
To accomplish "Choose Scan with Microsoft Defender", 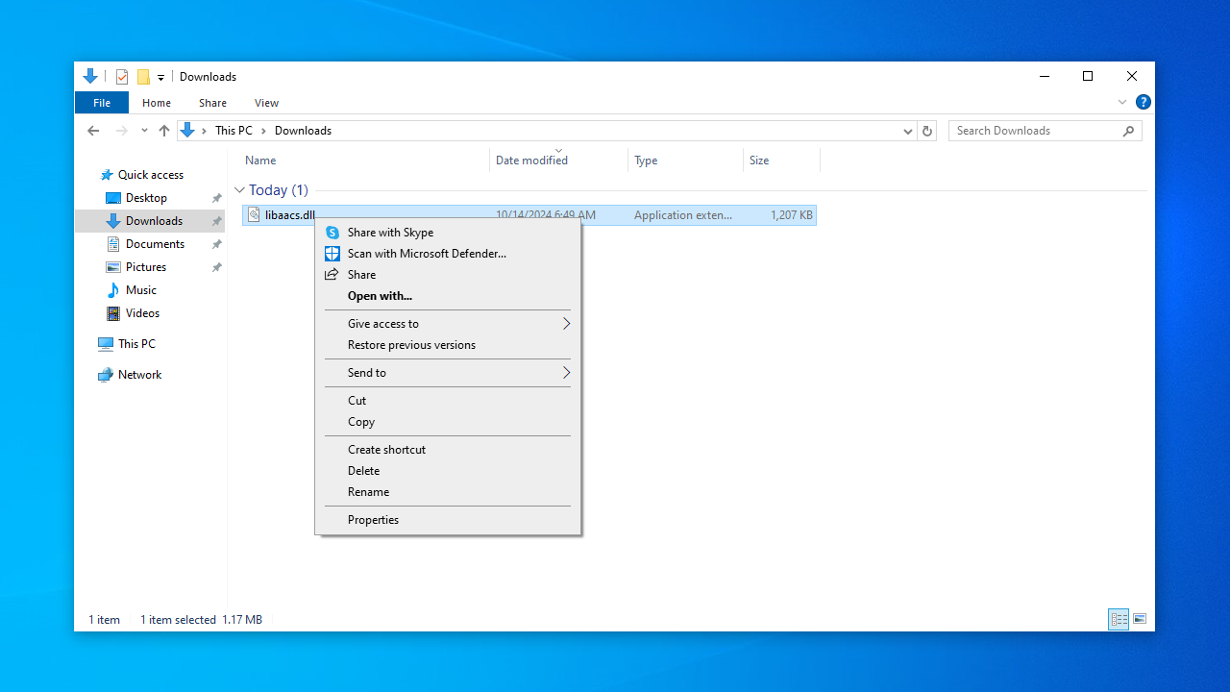I will tap(426, 254).
